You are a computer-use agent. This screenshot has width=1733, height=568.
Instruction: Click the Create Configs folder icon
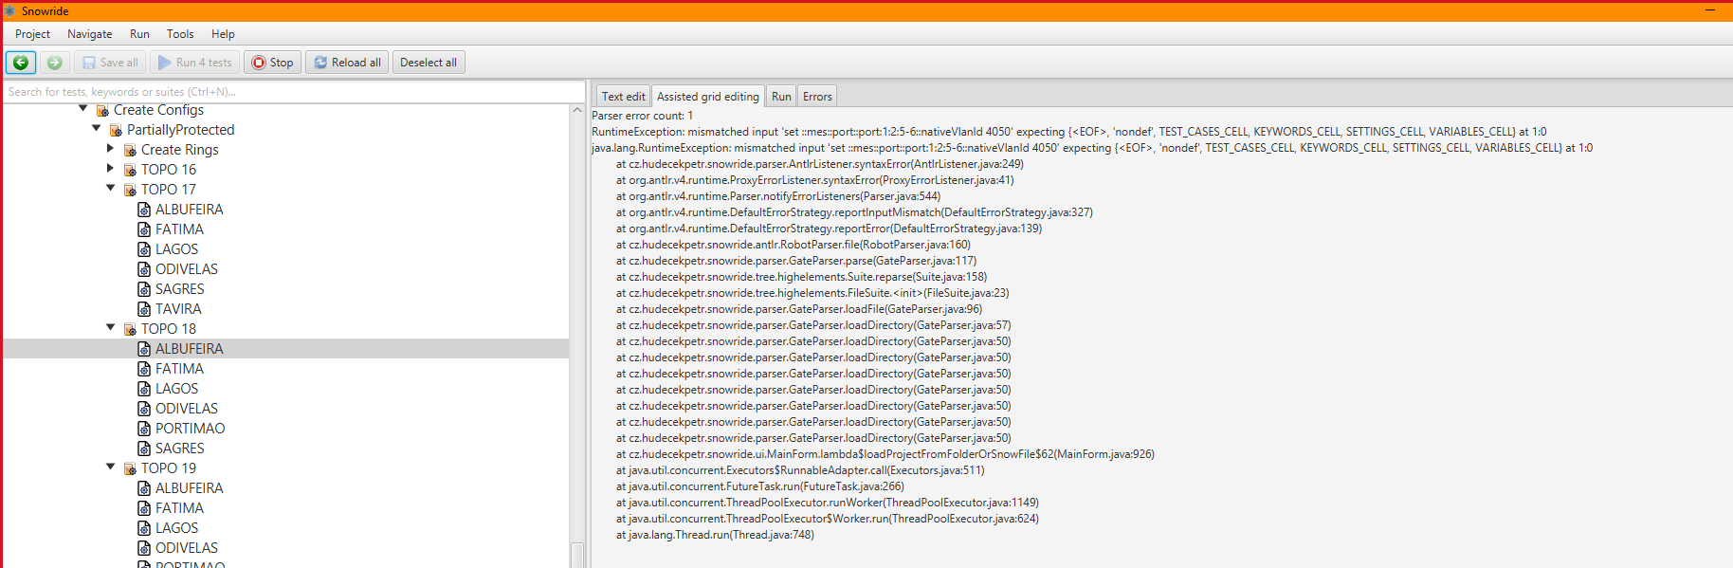102,111
